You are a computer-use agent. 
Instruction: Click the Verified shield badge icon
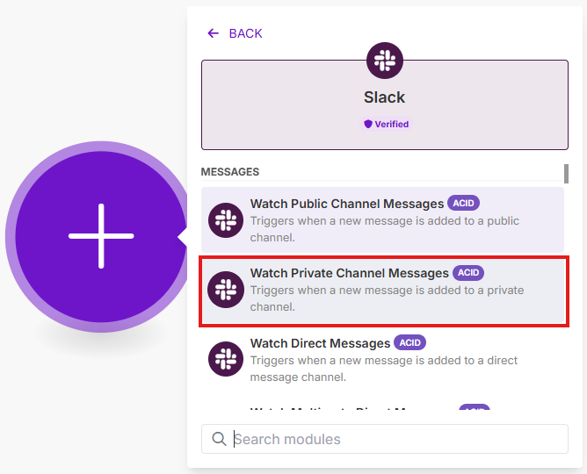(369, 125)
